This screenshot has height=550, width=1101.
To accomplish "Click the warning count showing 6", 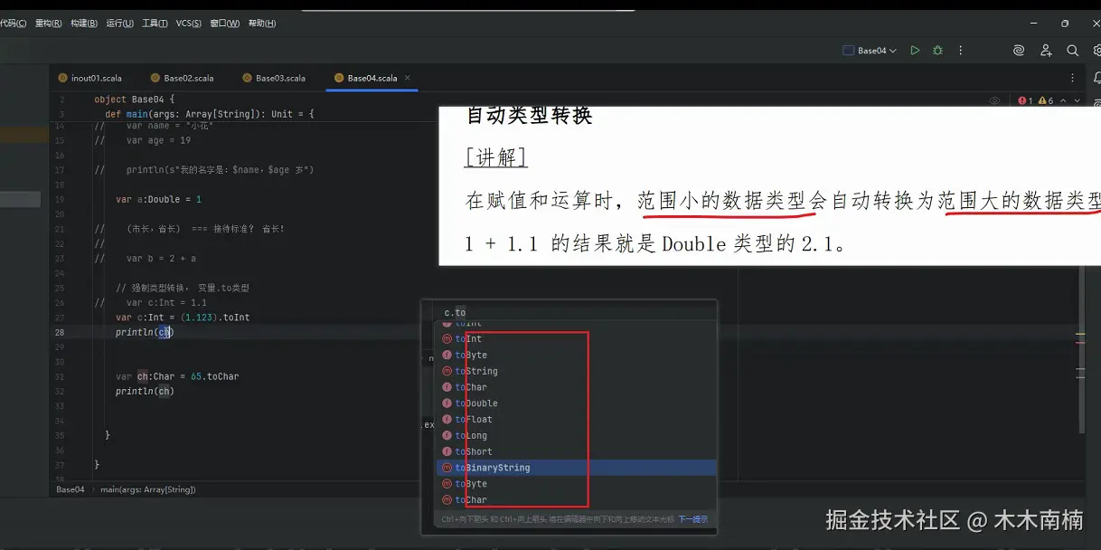I will pos(1045,100).
